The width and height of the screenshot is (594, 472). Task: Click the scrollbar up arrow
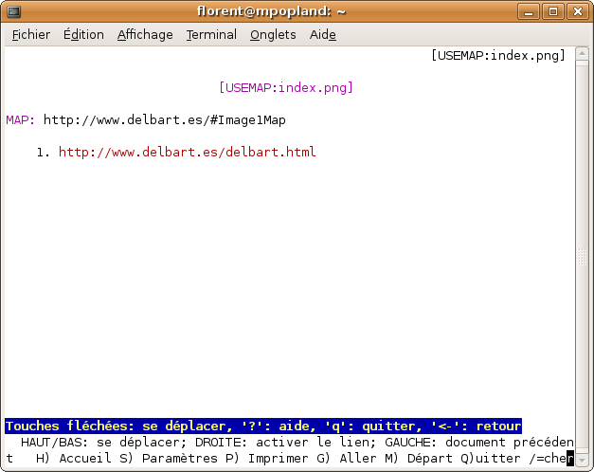coord(582,53)
